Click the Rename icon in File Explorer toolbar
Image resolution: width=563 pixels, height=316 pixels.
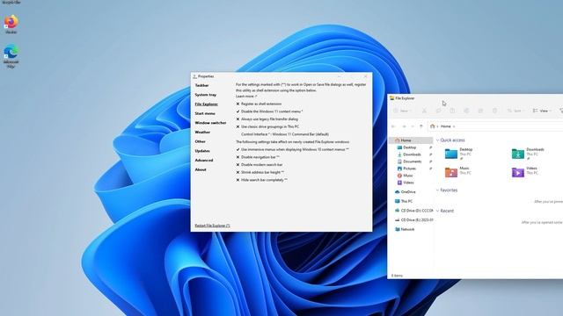(466, 111)
